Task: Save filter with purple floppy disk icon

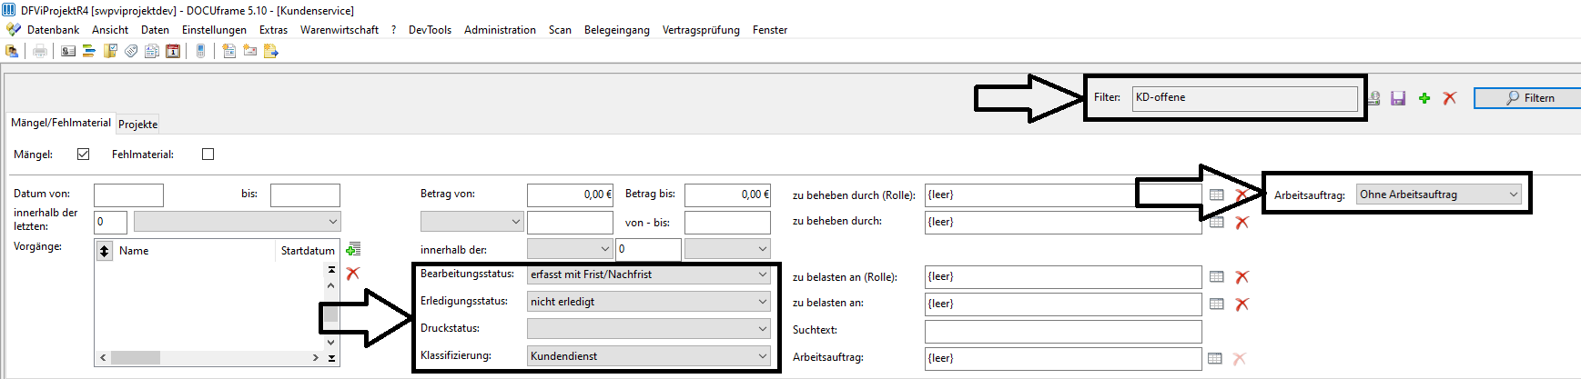Action: [x=1399, y=98]
